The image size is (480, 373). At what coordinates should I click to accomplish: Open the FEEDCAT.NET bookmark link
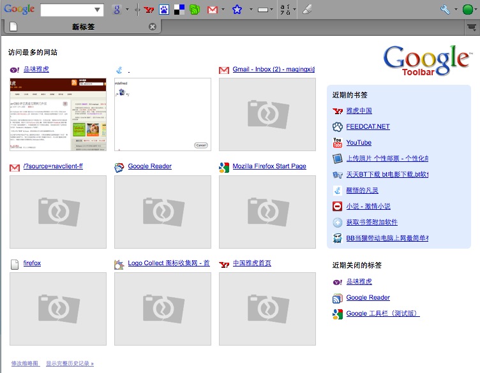coord(368,127)
